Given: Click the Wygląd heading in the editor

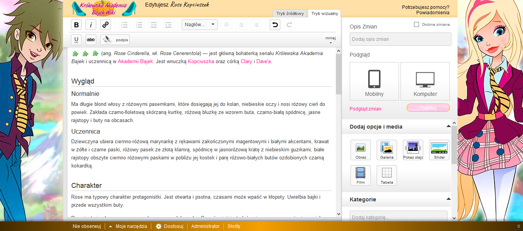Looking at the screenshot, I should (x=83, y=81).
